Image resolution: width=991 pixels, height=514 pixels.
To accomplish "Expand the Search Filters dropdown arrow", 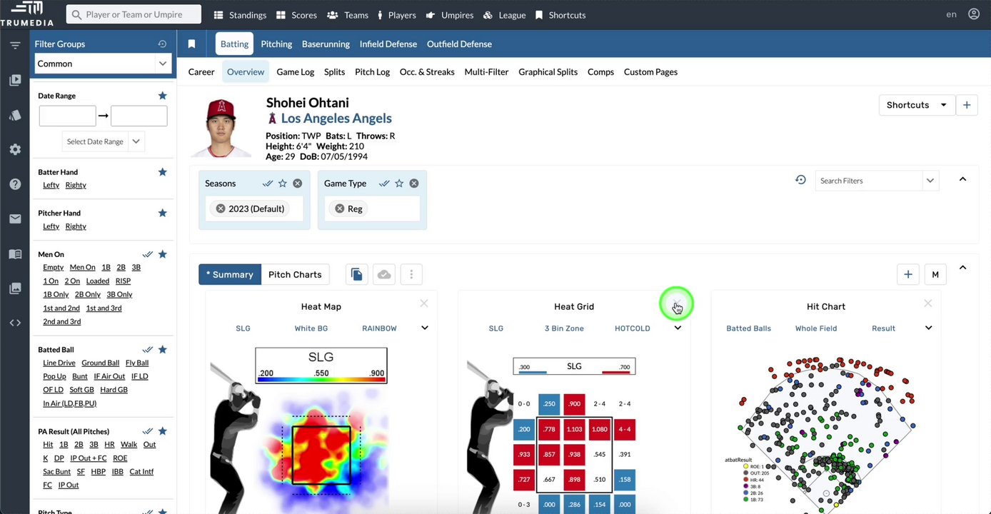I will tap(930, 181).
